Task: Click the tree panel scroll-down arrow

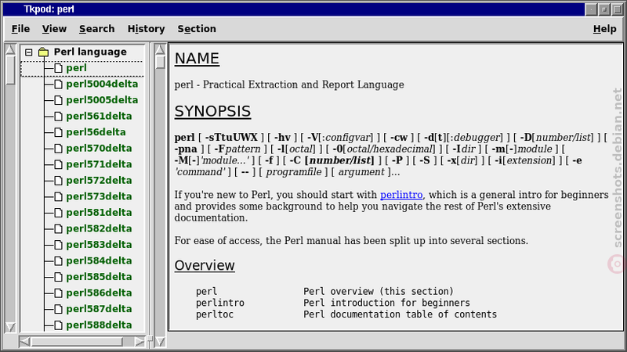Action: pyautogui.click(x=10, y=327)
